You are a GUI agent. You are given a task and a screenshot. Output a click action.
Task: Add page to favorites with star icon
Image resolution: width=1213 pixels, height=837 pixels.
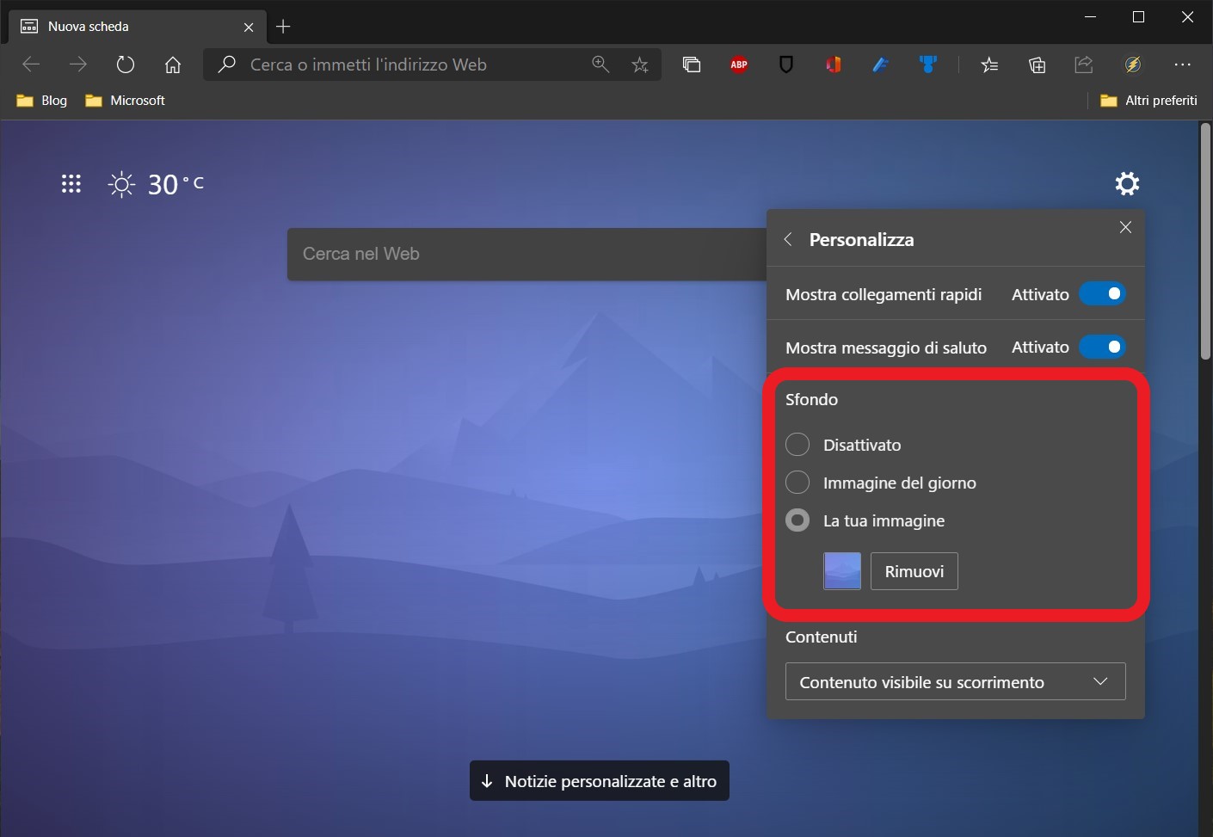640,64
